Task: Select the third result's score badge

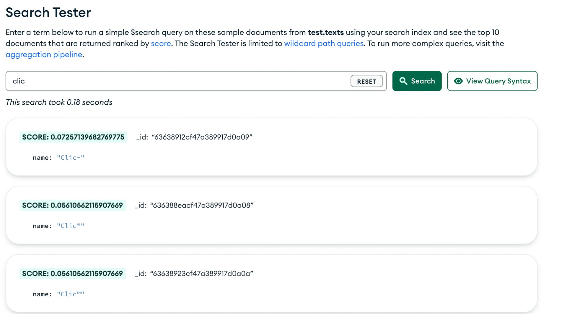Action: point(72,274)
